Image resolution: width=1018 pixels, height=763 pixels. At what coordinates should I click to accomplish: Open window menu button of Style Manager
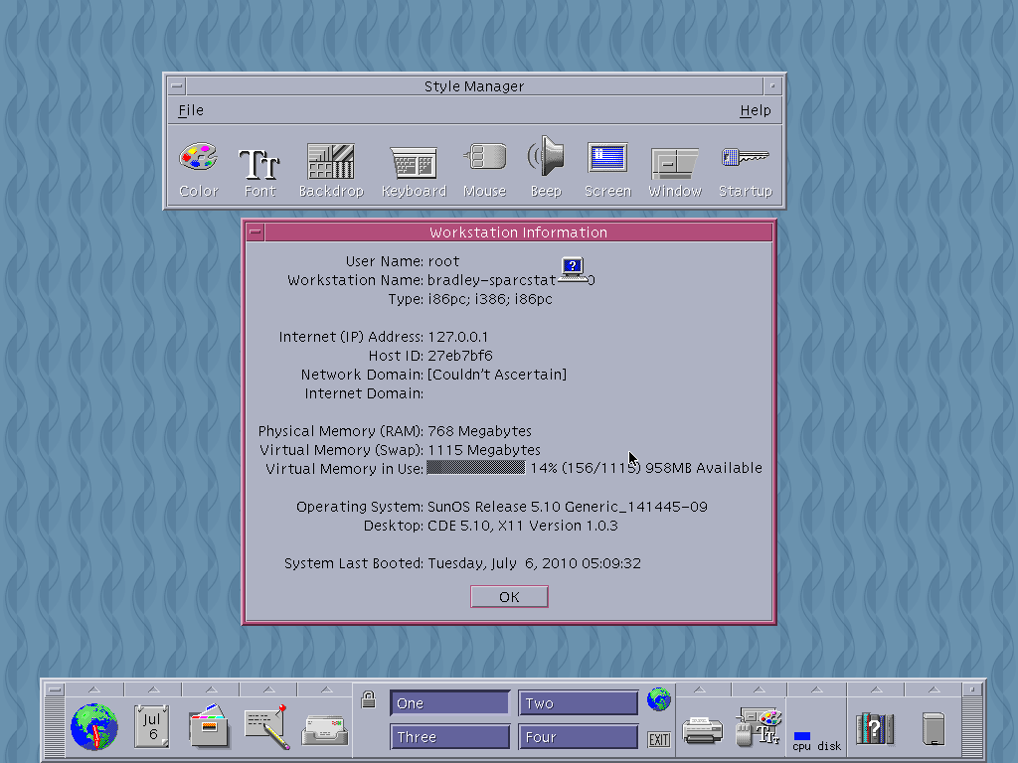tap(177, 86)
